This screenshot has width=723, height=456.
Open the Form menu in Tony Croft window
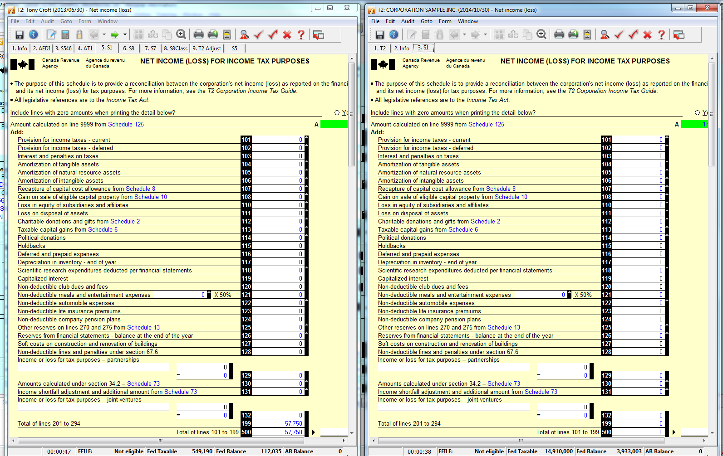click(84, 21)
